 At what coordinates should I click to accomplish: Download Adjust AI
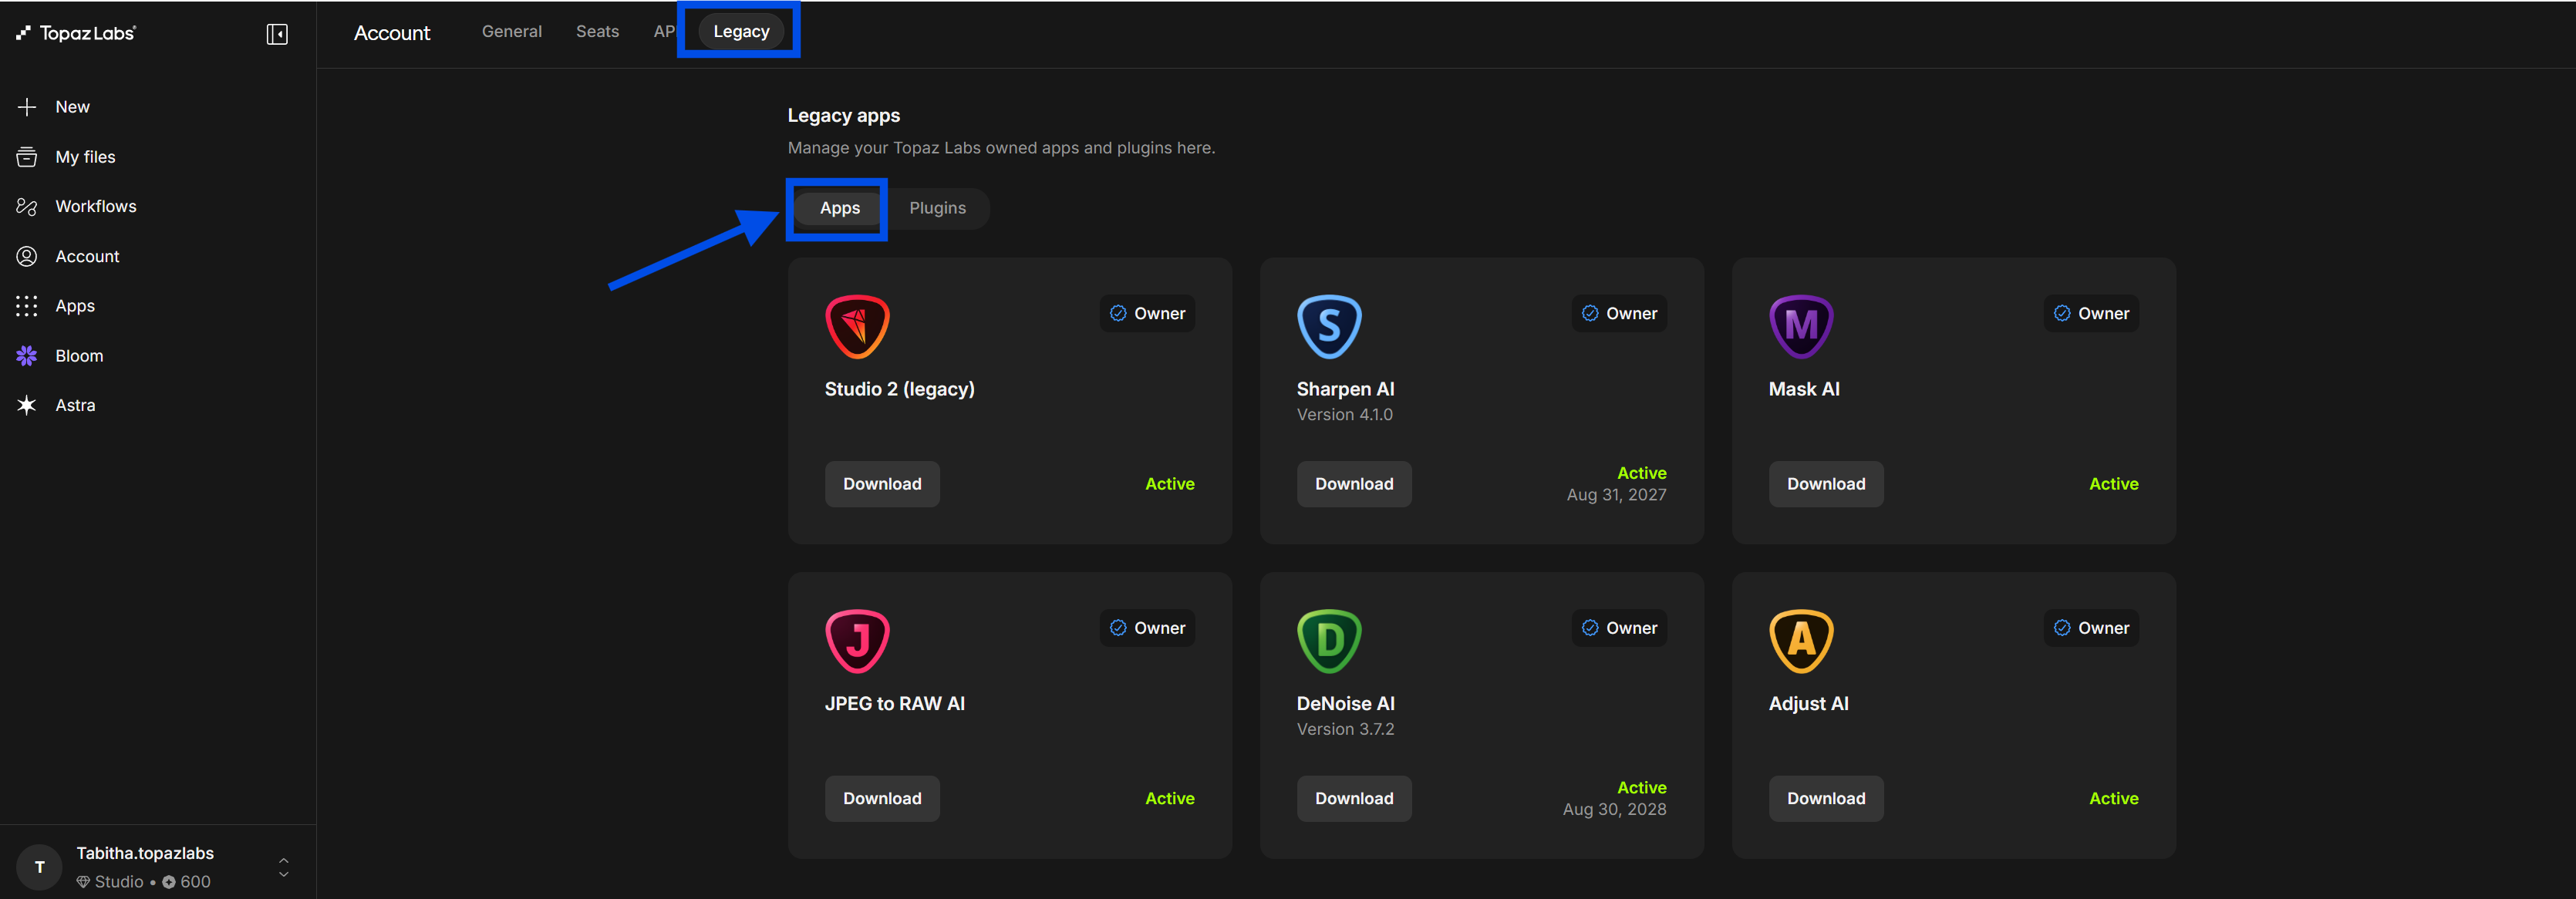point(1826,799)
